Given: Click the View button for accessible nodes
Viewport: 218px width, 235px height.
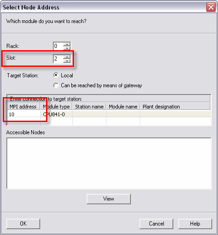Looking at the screenshot, I should click(109, 199).
